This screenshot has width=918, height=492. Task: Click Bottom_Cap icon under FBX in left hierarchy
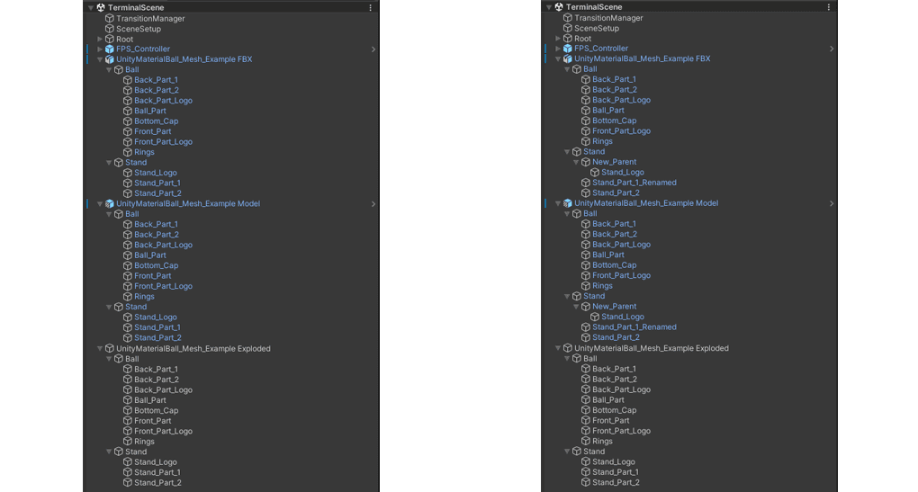128,121
